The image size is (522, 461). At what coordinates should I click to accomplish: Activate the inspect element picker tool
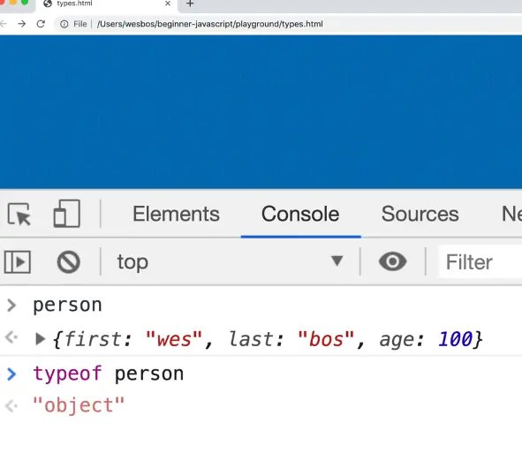[x=19, y=214]
